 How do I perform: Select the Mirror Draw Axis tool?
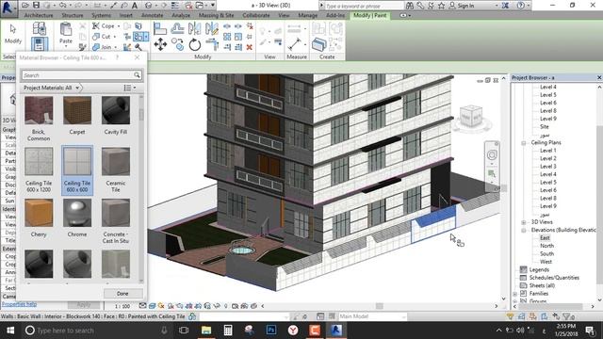[x=212, y=28]
